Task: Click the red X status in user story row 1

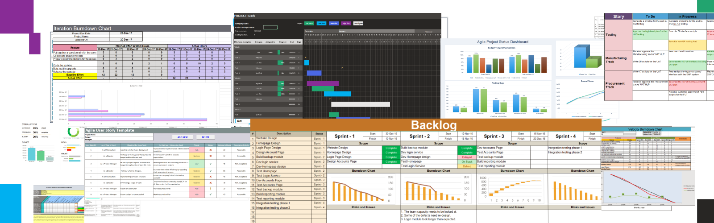Action: pyautogui.click(x=211, y=150)
